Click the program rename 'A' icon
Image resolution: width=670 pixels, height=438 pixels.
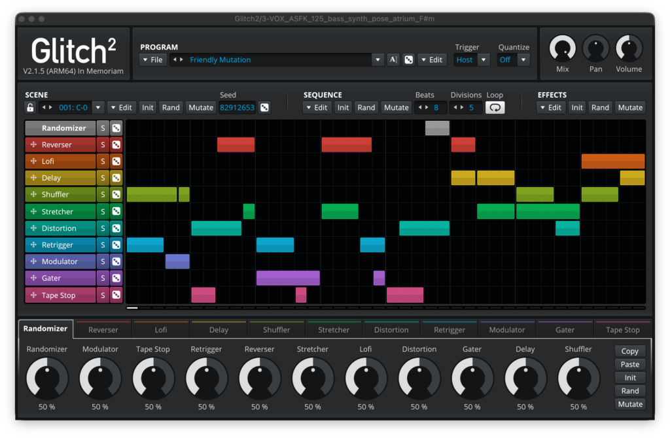(x=393, y=59)
